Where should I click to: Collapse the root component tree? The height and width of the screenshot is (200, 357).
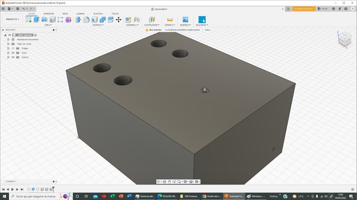click(x=5, y=35)
